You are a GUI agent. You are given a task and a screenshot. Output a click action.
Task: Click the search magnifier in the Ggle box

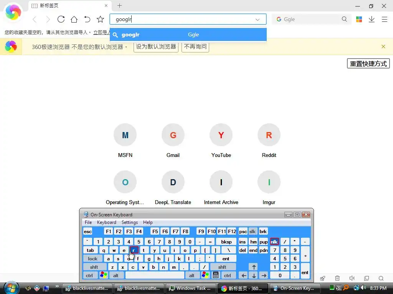click(x=344, y=19)
